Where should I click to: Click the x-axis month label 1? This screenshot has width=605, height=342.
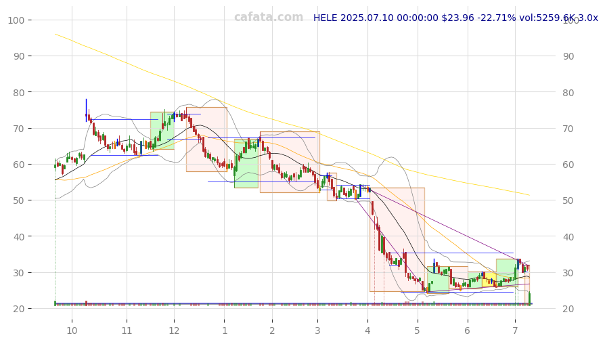pyautogui.click(x=225, y=330)
